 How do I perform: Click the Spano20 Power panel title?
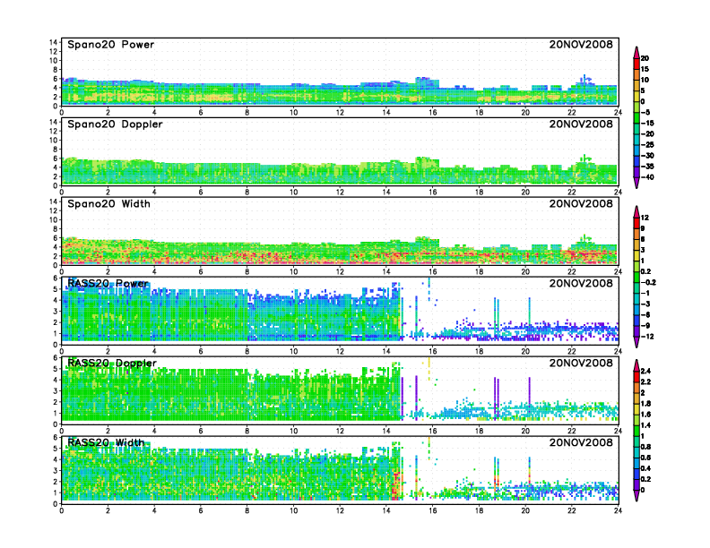[x=106, y=45]
